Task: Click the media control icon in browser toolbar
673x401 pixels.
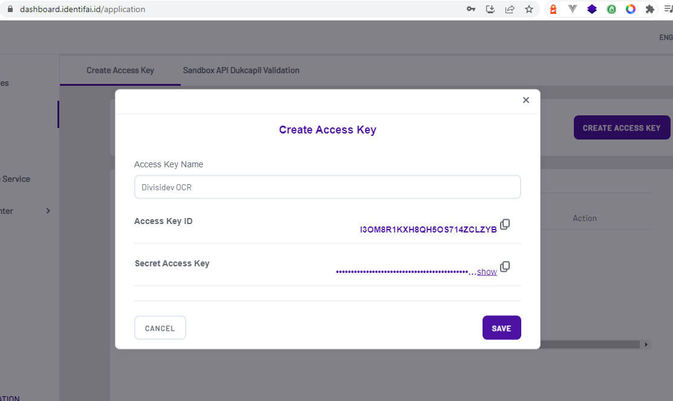Action: point(668,9)
